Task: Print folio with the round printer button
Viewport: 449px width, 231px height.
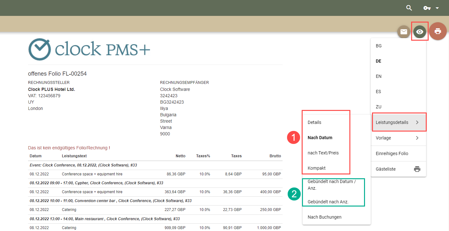Action: (x=438, y=31)
